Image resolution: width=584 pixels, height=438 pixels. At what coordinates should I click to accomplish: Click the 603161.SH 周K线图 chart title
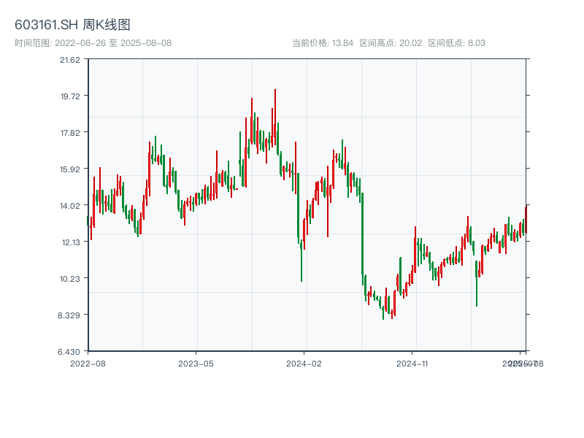73,26
